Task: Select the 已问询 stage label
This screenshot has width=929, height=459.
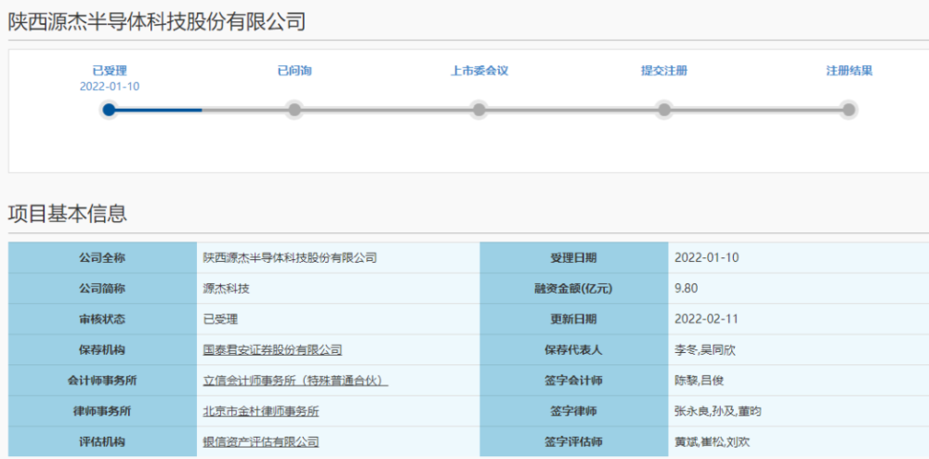Action: coord(294,71)
